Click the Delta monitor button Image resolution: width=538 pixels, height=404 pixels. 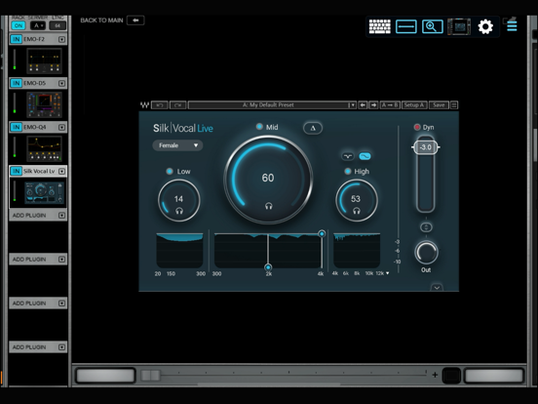tap(313, 128)
